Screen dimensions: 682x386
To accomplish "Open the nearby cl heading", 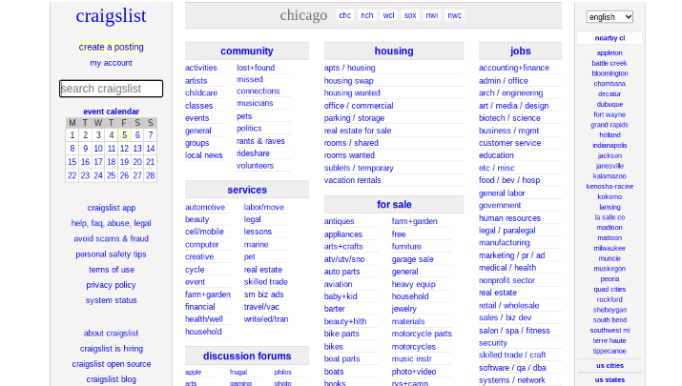I will click(610, 38).
